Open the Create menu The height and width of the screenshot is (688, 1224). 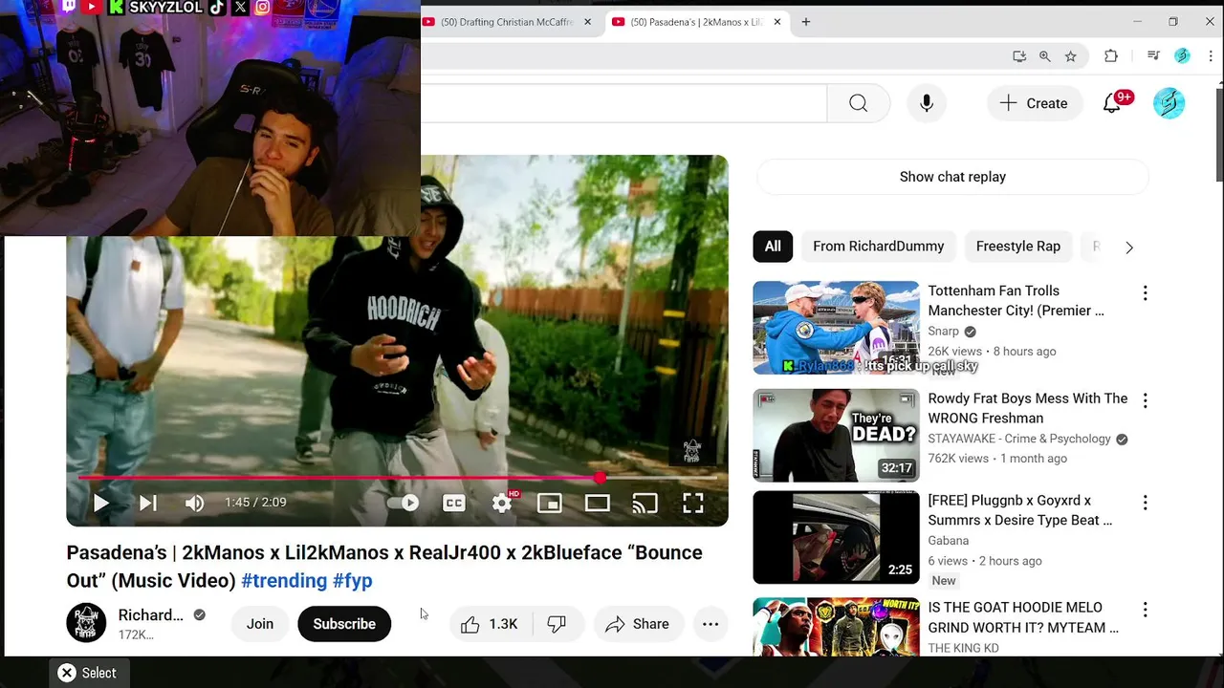1034,103
